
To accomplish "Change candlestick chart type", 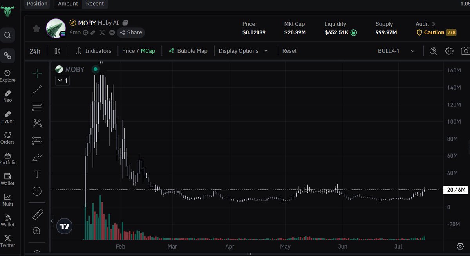I will coord(58,51).
